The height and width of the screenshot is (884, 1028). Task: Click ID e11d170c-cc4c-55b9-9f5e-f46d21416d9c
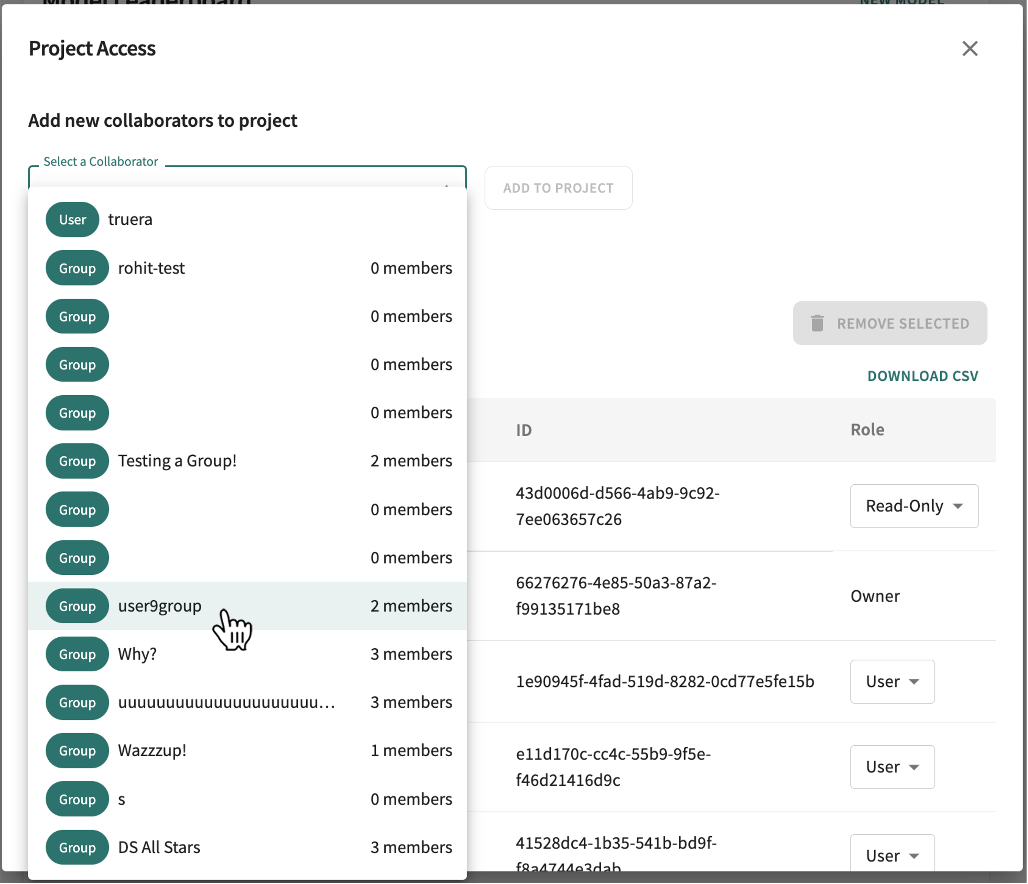click(x=613, y=766)
